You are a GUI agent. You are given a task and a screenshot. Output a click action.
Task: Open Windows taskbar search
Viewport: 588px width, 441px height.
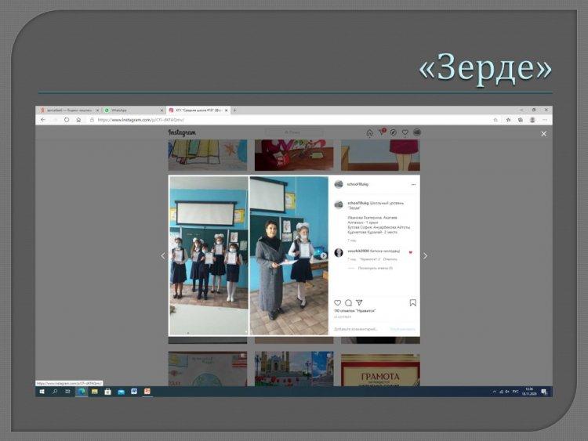pyautogui.click(x=55, y=392)
